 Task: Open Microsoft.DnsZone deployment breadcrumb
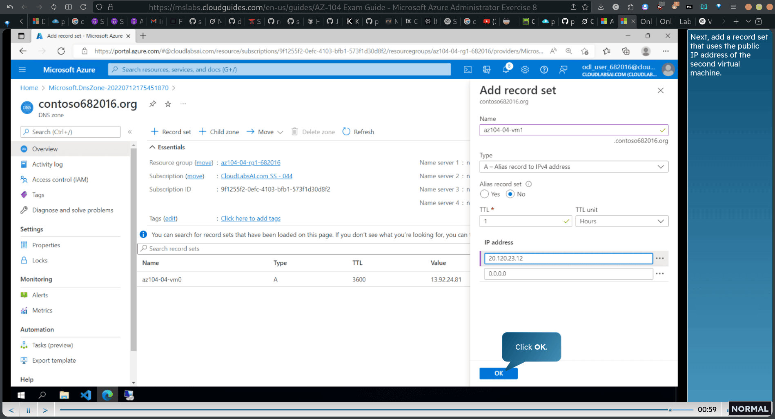109,88
